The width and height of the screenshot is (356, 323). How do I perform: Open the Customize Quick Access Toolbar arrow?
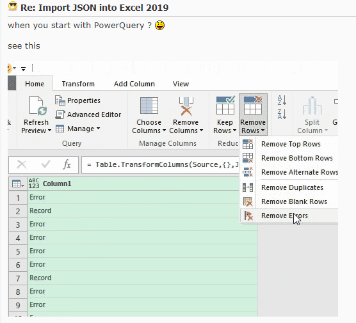tap(24, 68)
